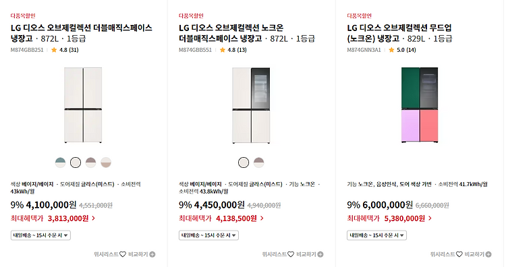This screenshot has height=267, width=506.
Task: Choose the pink-beige swatch on first refrigerator
Action: (106, 162)
